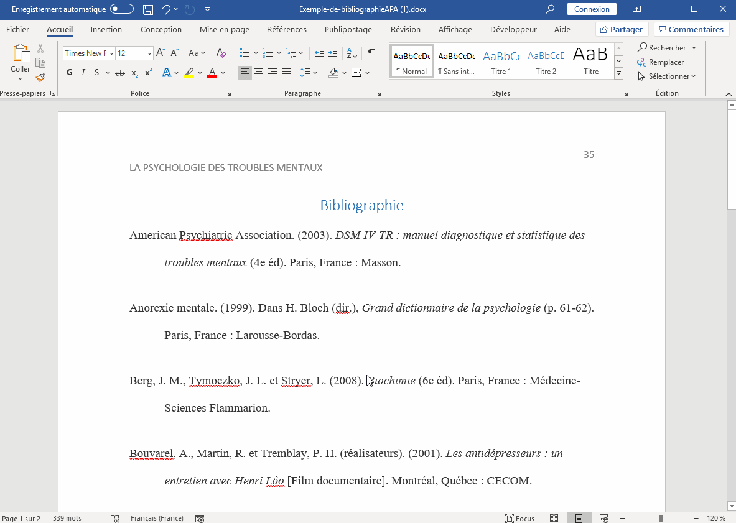The width and height of the screenshot is (736, 523).
Task: Toggle underline S formatting
Action: coord(96,73)
